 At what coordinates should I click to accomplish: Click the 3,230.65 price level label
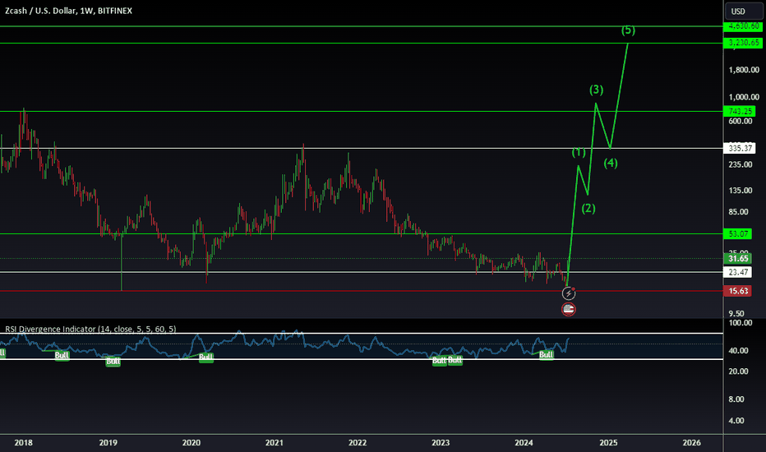coord(744,43)
